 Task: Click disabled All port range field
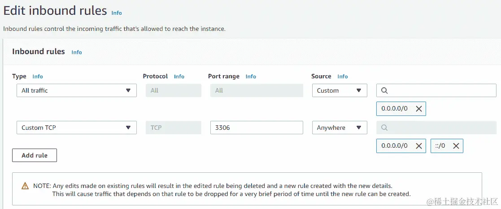pyautogui.click(x=257, y=90)
